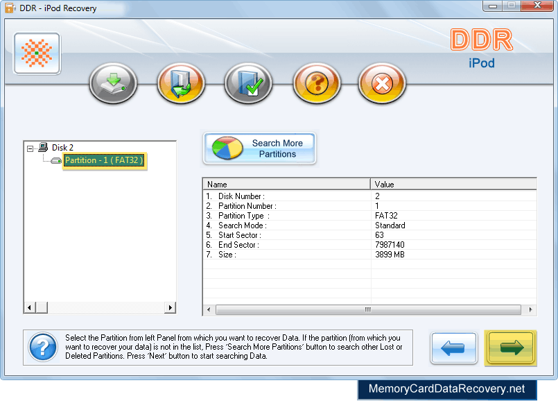Click the computer icon beside Disk 2
The height and width of the screenshot is (401, 558).
pos(44,147)
